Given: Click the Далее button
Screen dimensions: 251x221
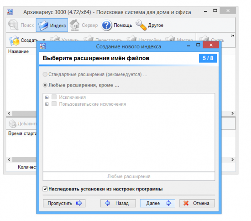Looking at the screenshot, I should [157, 203].
